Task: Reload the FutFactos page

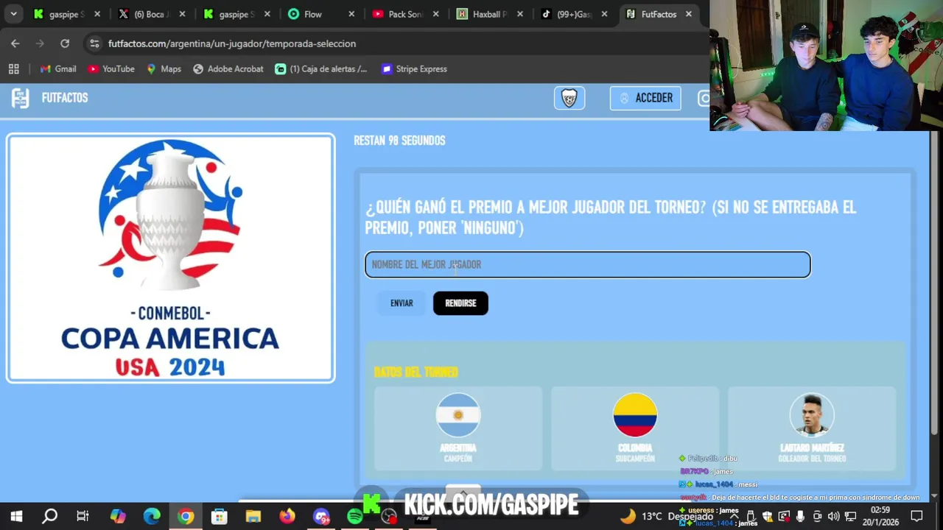Action: point(65,43)
